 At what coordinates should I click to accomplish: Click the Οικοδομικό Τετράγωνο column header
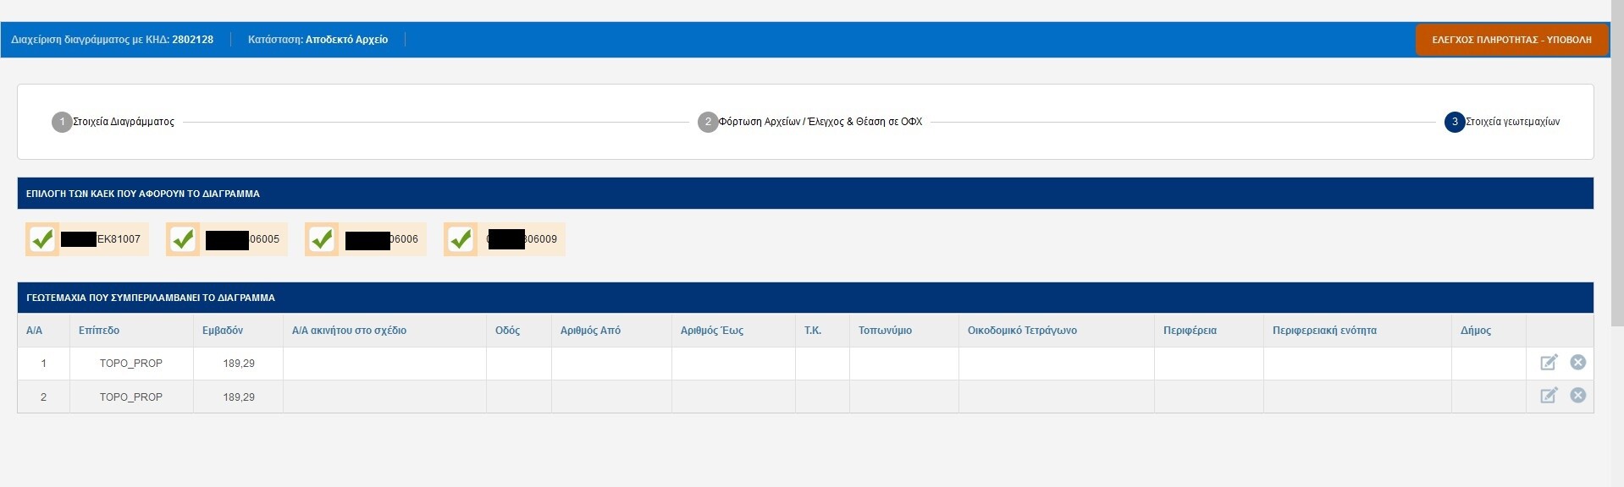(1022, 331)
